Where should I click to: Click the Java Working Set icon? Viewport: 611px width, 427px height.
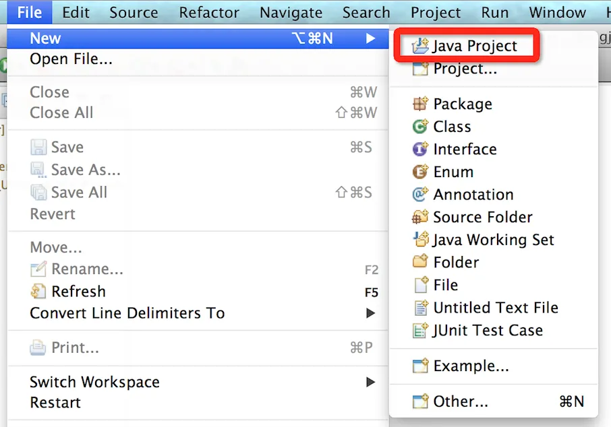tap(421, 240)
